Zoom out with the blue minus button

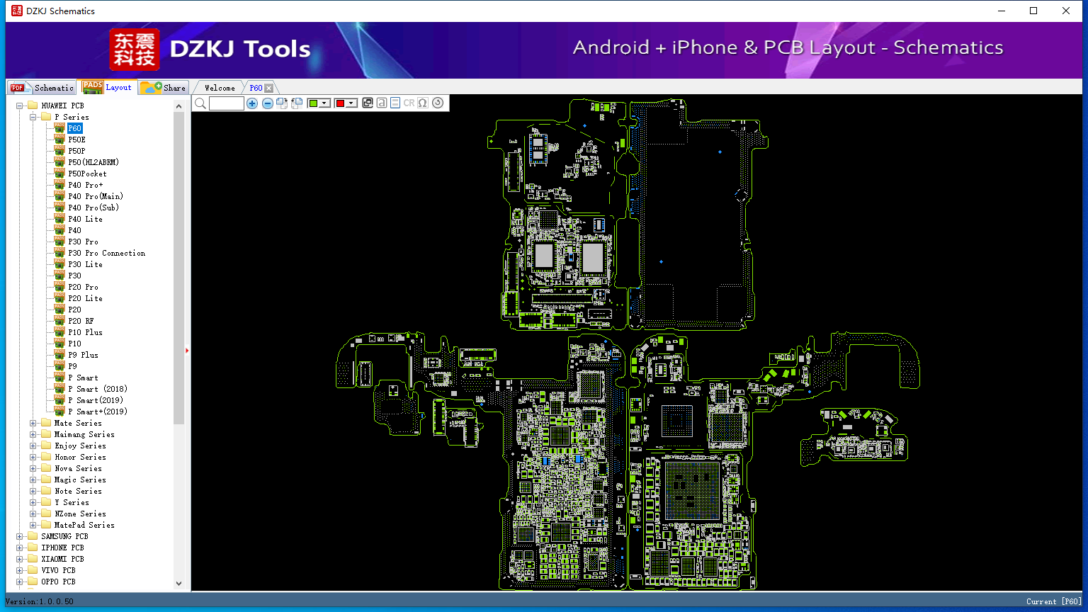(268, 103)
